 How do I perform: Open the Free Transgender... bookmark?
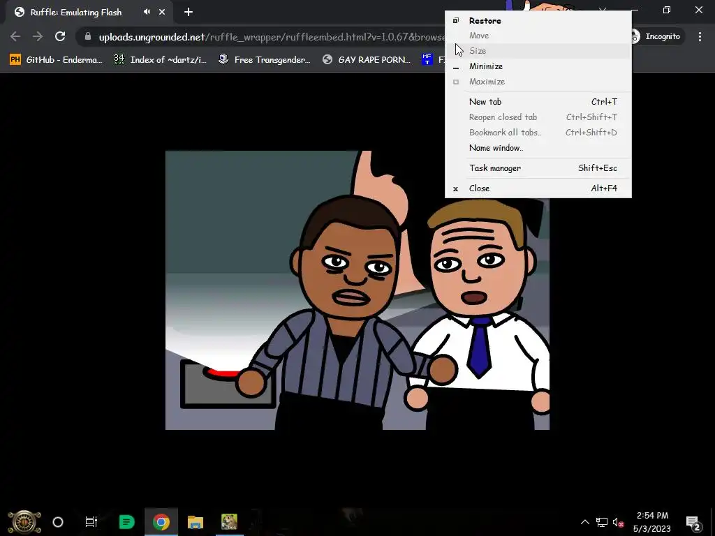tap(265, 60)
